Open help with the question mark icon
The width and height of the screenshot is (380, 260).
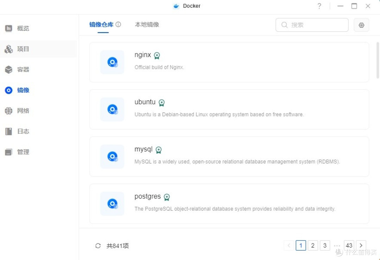[x=319, y=6]
